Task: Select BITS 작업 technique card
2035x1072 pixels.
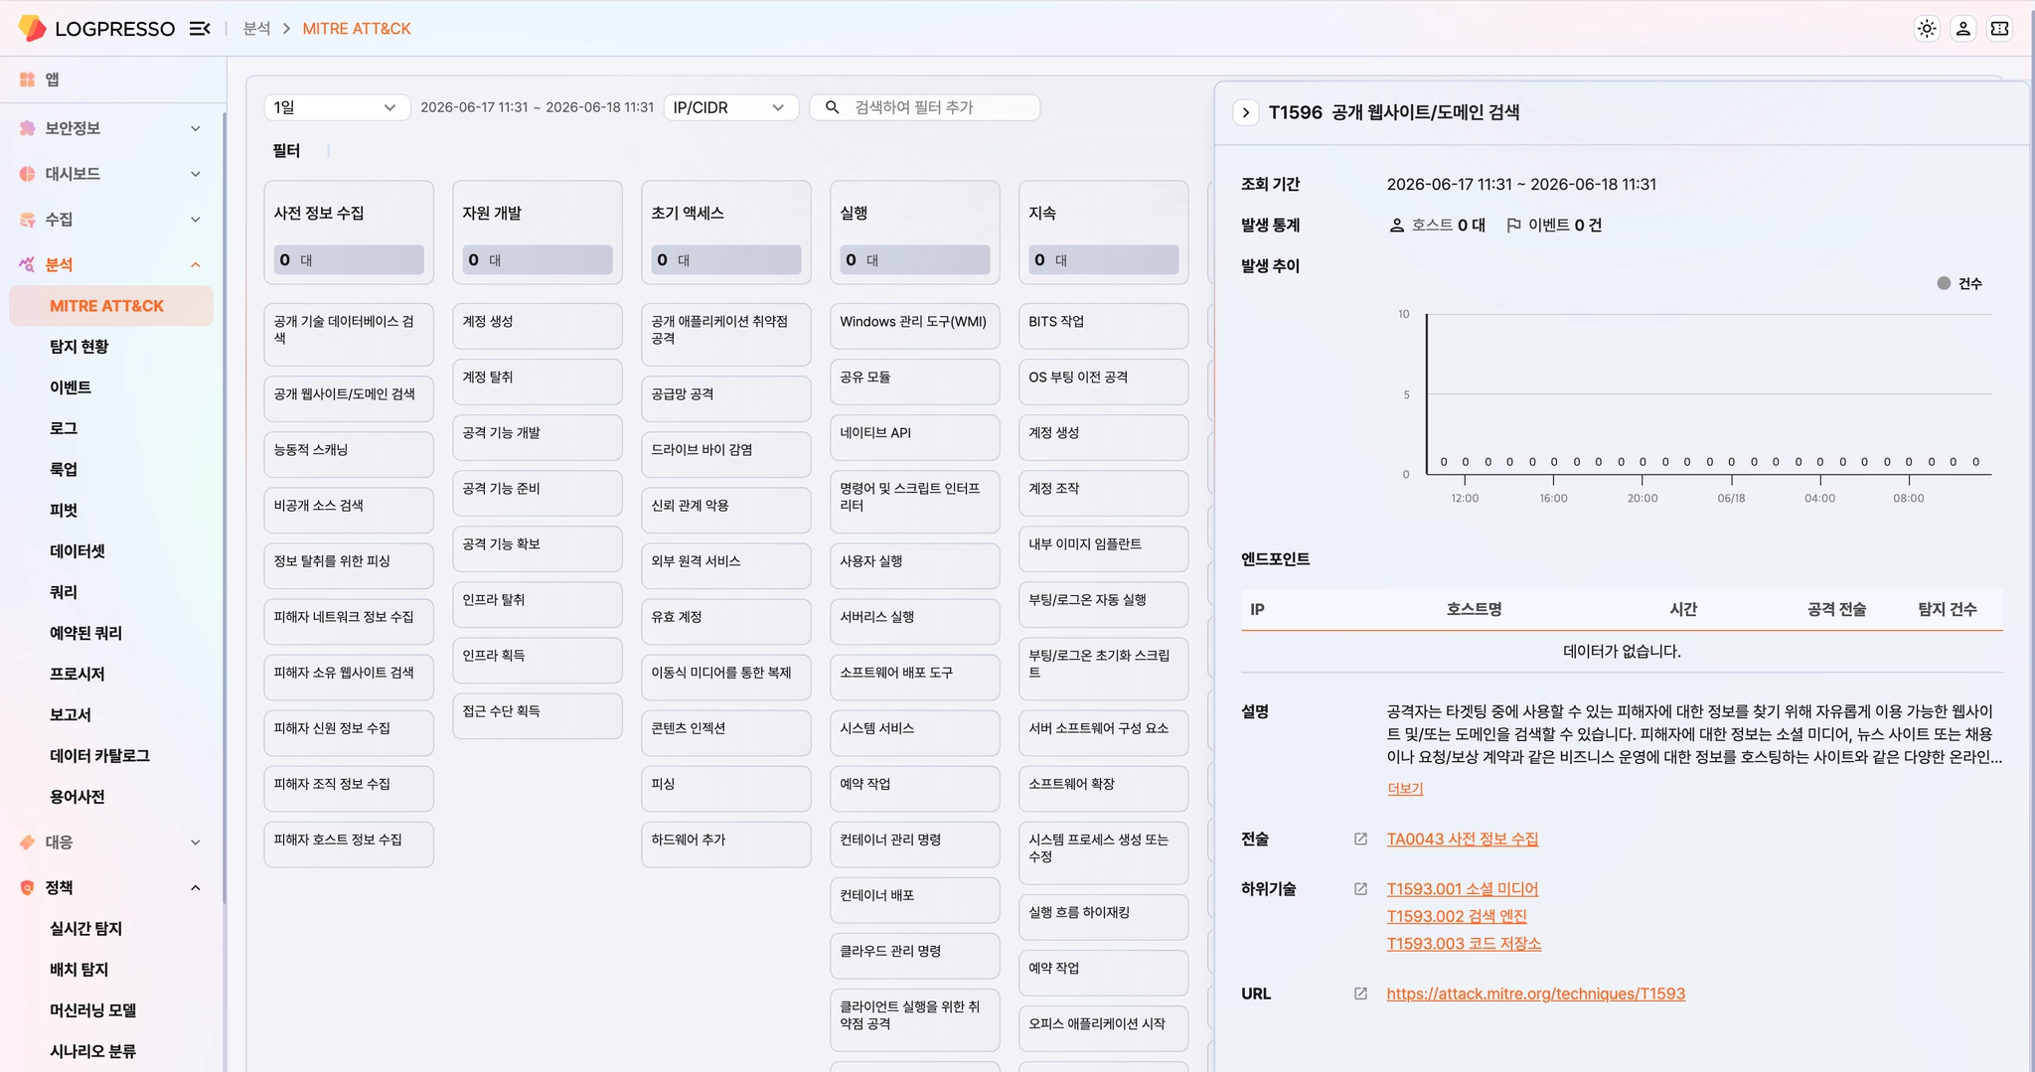Action: click(1104, 326)
